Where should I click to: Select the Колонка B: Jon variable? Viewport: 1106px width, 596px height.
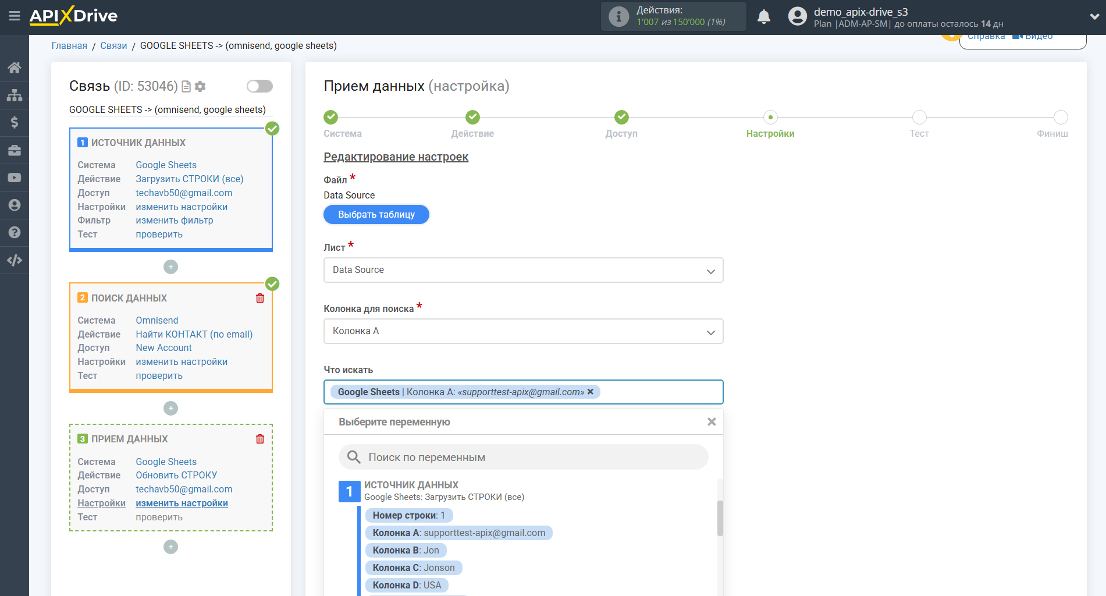tap(406, 550)
